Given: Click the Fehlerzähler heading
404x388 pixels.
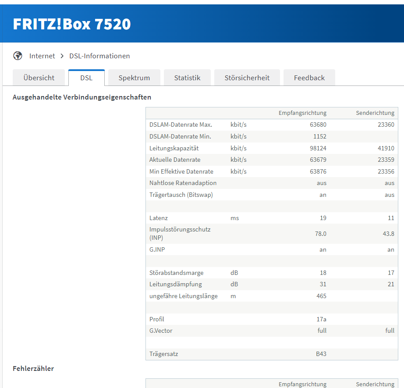Looking at the screenshot, I should [x=33, y=368].
